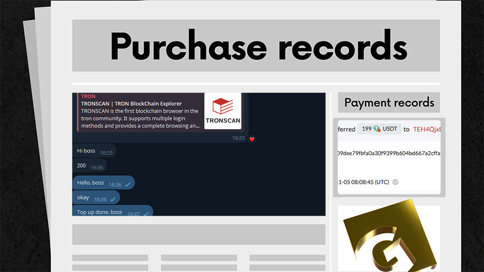Click the red TRON label in preview
The height and width of the screenshot is (272, 484).
[x=88, y=96]
